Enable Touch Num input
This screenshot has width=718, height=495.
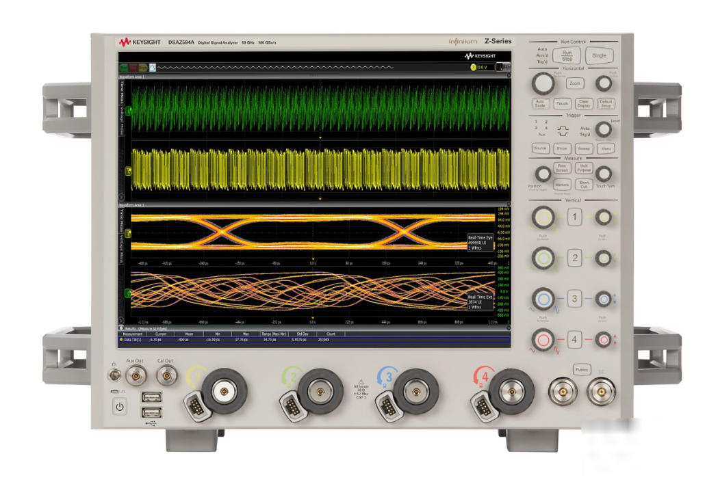(604, 174)
